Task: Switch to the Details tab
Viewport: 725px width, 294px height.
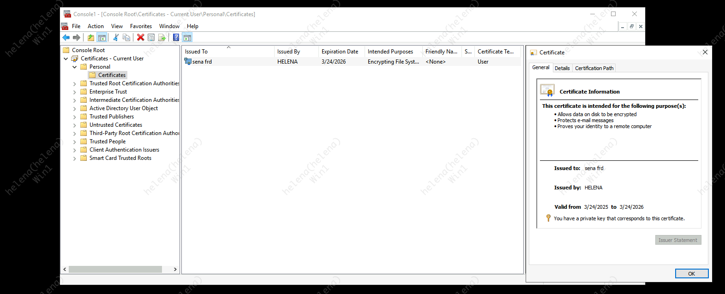Action: click(x=562, y=68)
